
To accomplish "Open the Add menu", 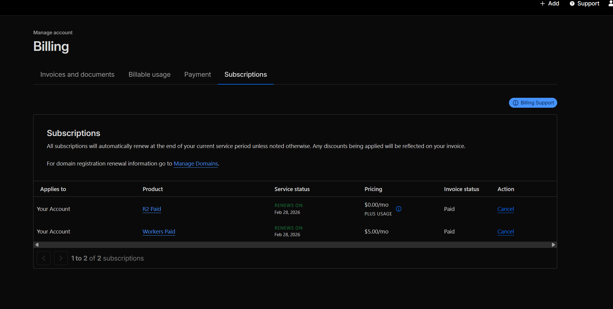I will point(549,4).
